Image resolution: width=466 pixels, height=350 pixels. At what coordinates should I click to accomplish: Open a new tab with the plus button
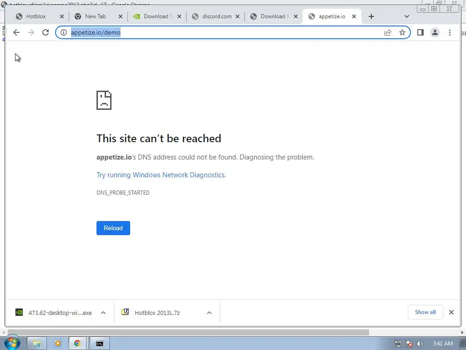pos(371,16)
